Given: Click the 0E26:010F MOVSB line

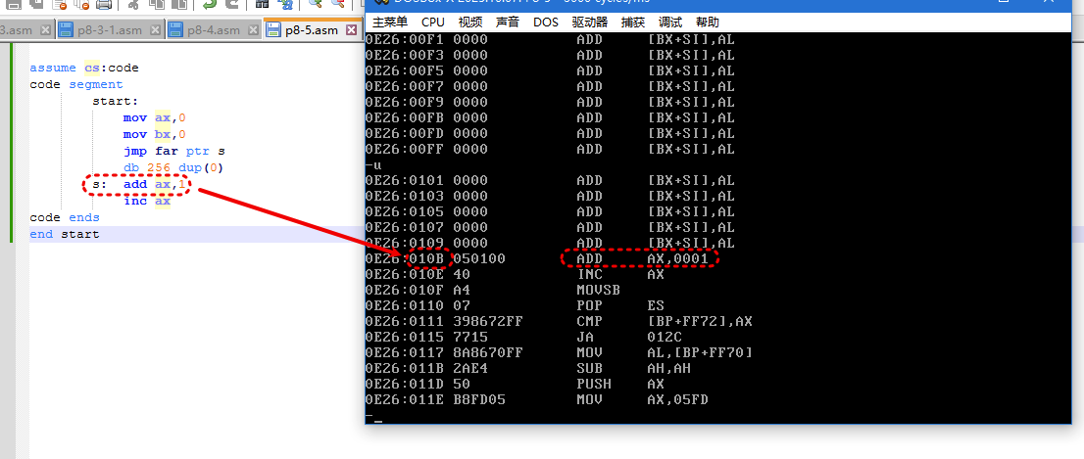Looking at the screenshot, I should point(492,290).
